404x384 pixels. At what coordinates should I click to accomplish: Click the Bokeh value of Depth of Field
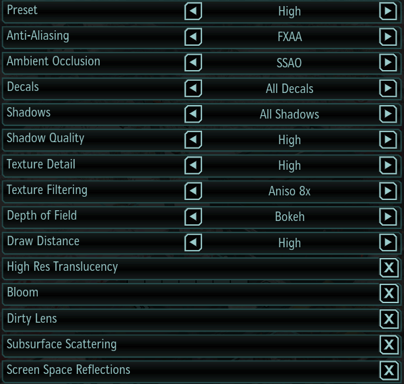pyautogui.click(x=290, y=217)
